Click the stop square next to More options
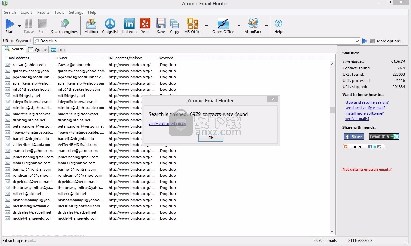The image size is (411, 246). [x=372, y=41]
